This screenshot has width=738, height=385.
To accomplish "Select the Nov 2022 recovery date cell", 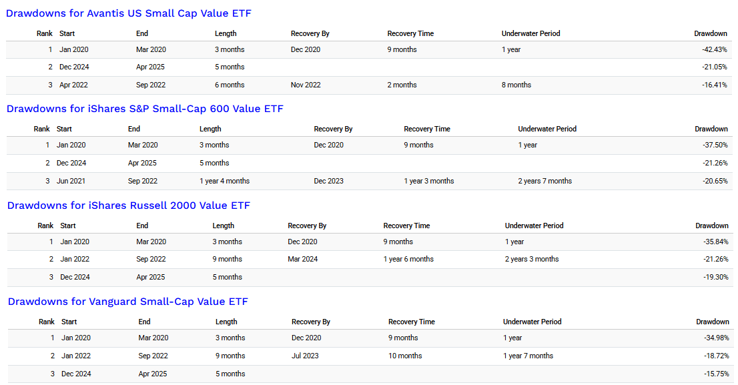I will click(x=307, y=85).
